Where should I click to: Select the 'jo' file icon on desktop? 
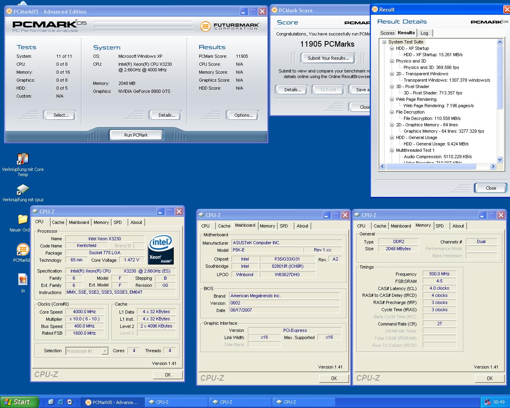pos(23,280)
